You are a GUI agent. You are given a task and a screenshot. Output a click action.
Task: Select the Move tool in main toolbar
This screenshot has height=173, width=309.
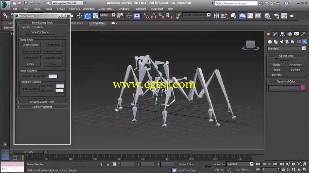[80, 16]
